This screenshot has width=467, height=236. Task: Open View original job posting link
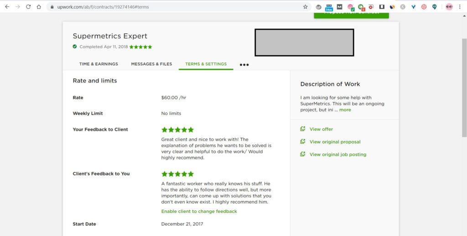pyautogui.click(x=337, y=154)
